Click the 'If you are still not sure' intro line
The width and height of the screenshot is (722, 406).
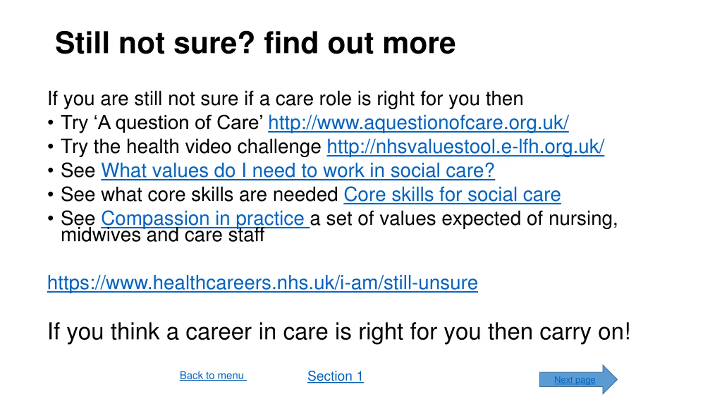pos(285,99)
